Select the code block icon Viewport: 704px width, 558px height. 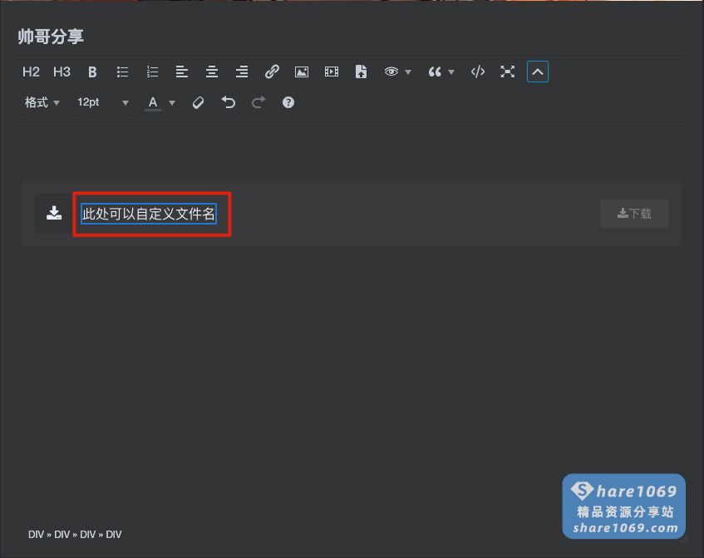(477, 72)
